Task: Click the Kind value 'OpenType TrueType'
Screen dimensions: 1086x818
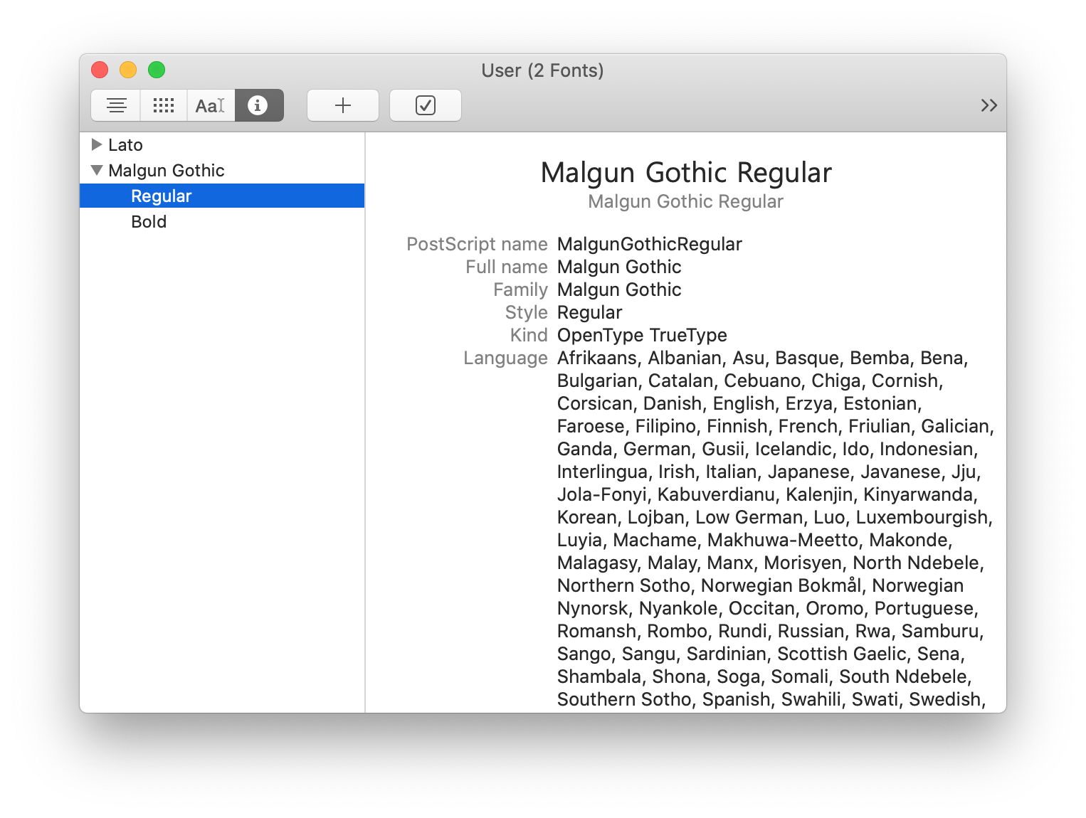Action: (x=642, y=335)
